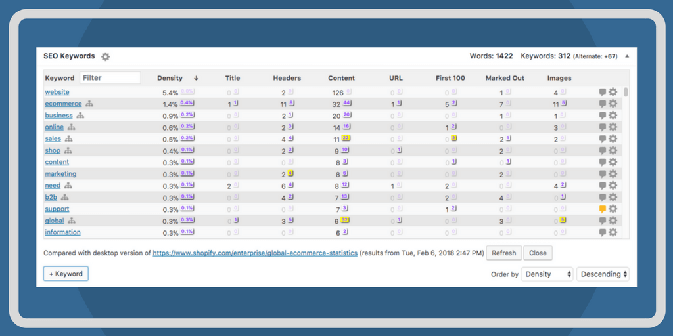This screenshot has height=336, width=673.
Task: Click the Content column header
Action: tap(341, 78)
